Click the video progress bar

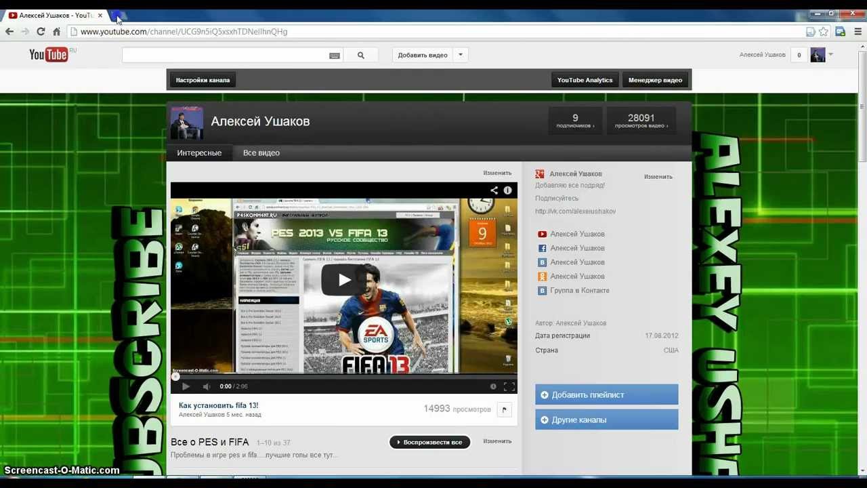click(344, 376)
